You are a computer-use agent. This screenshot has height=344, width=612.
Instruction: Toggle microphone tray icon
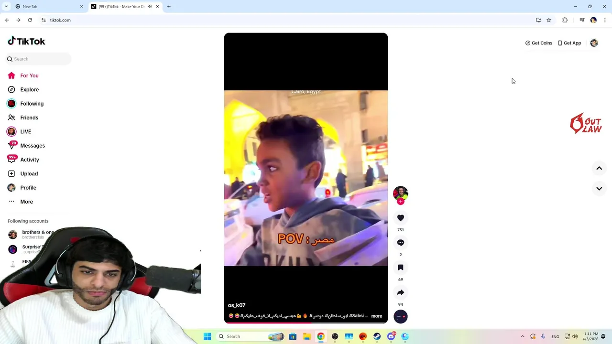coord(543,336)
